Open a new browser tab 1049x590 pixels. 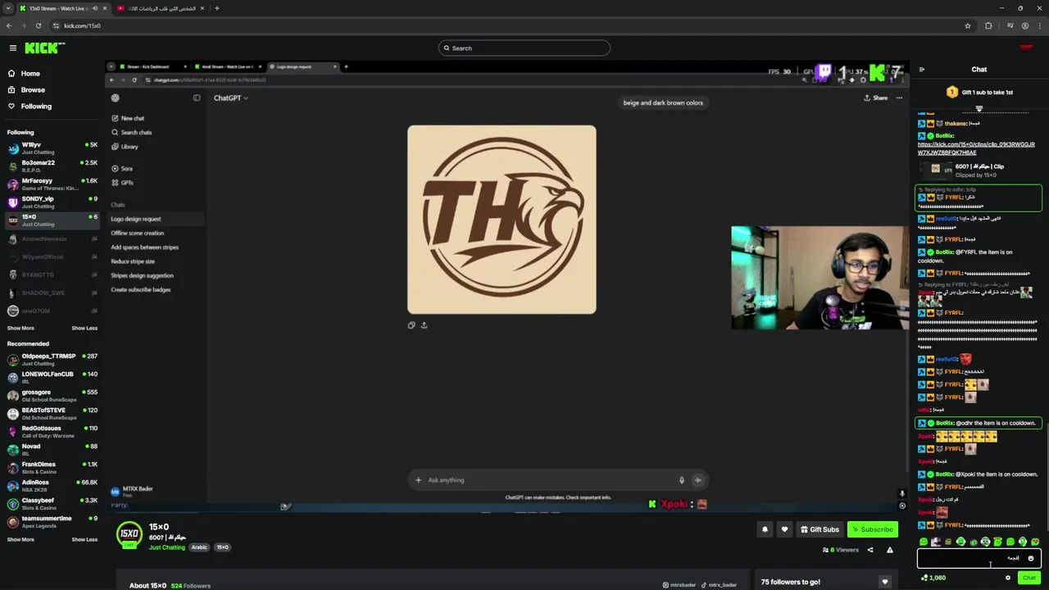pyautogui.click(x=217, y=8)
